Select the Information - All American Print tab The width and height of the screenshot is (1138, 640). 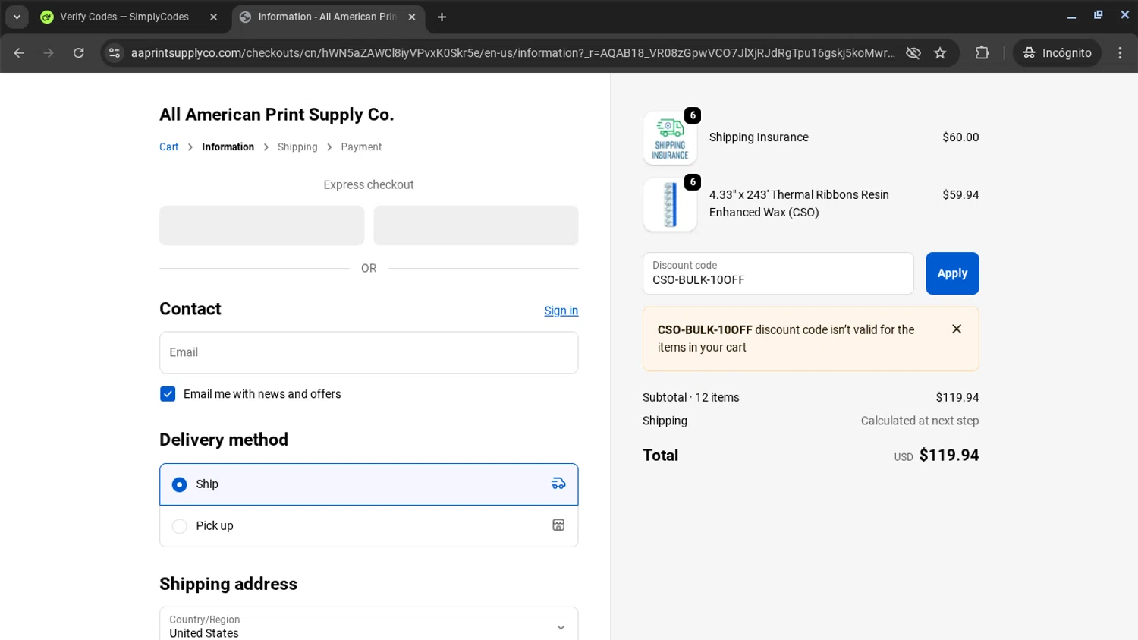[x=328, y=17]
